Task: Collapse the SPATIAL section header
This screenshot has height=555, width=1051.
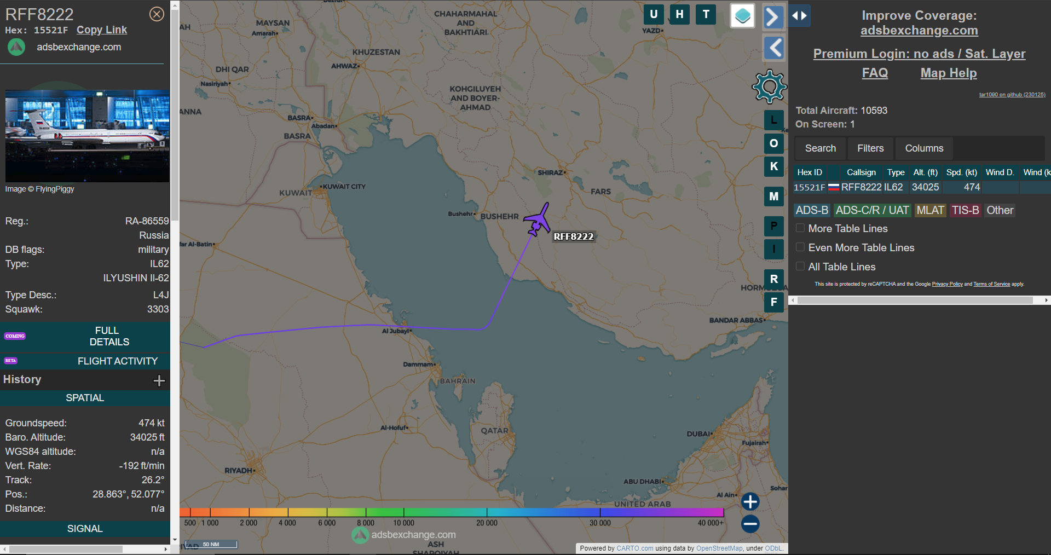Action: [x=85, y=398]
